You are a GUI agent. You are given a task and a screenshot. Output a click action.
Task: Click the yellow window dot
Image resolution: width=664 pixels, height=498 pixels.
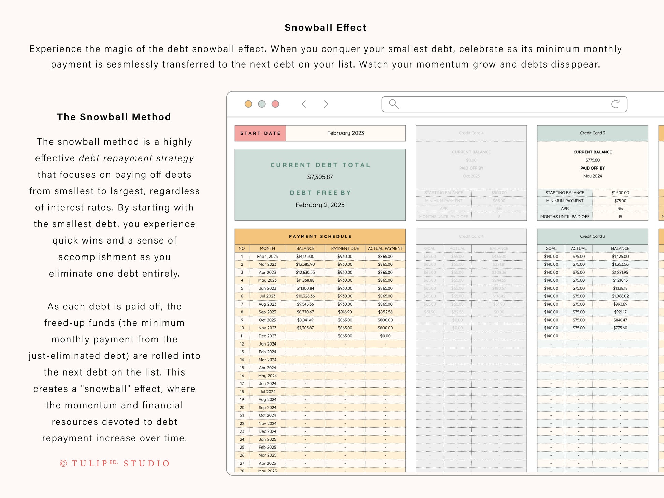pos(248,104)
